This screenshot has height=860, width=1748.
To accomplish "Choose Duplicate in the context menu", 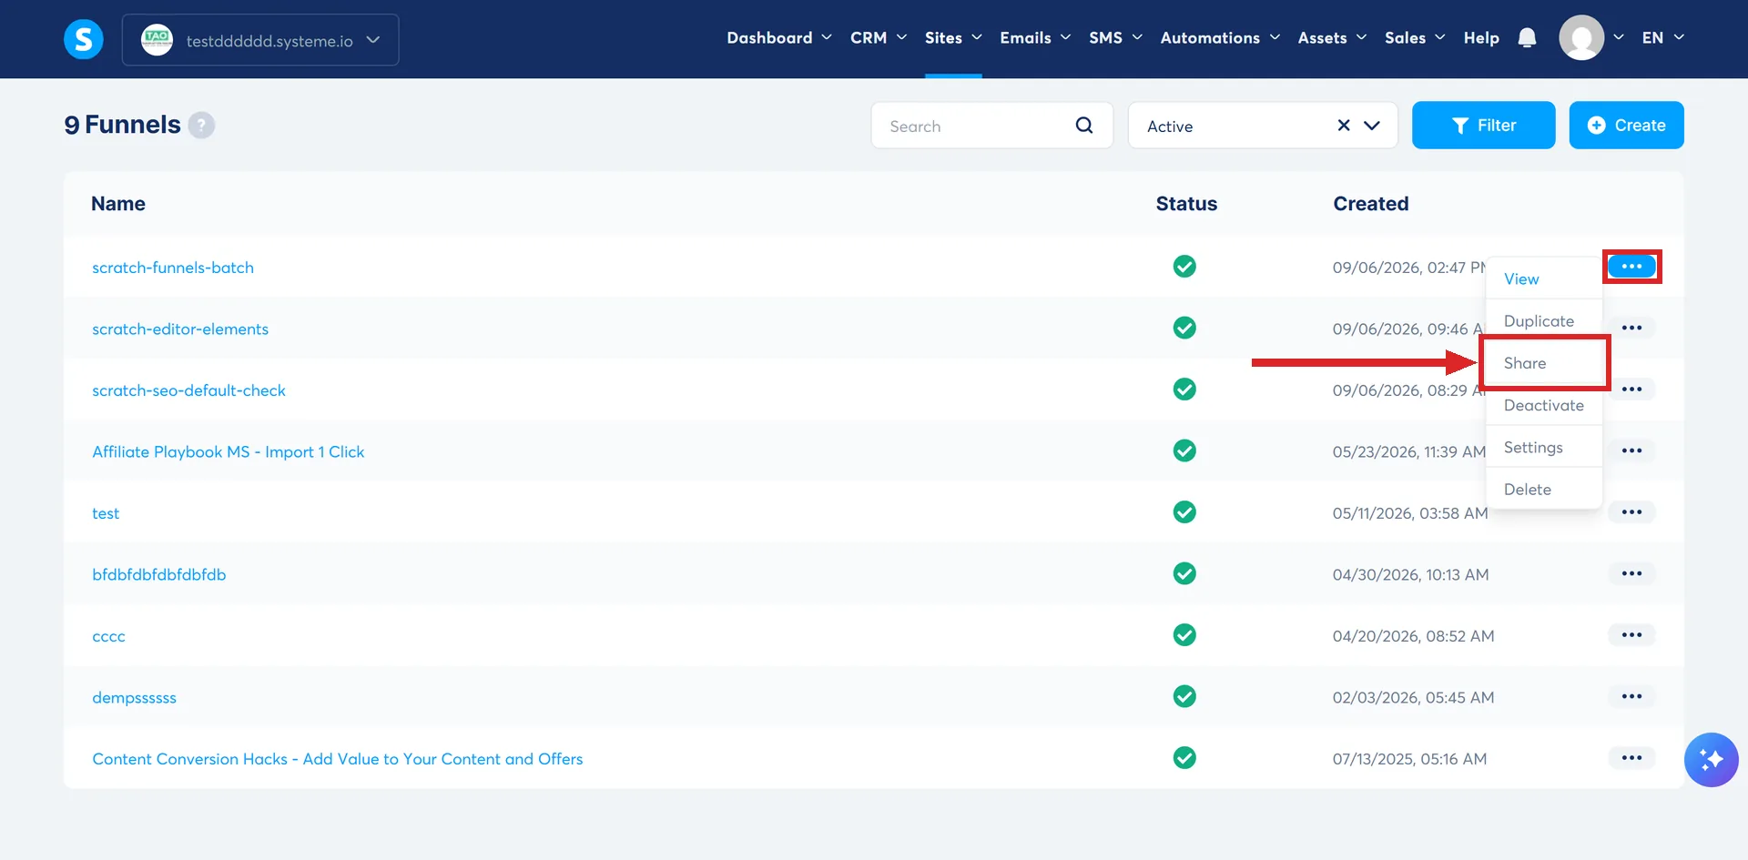I will 1539,321.
